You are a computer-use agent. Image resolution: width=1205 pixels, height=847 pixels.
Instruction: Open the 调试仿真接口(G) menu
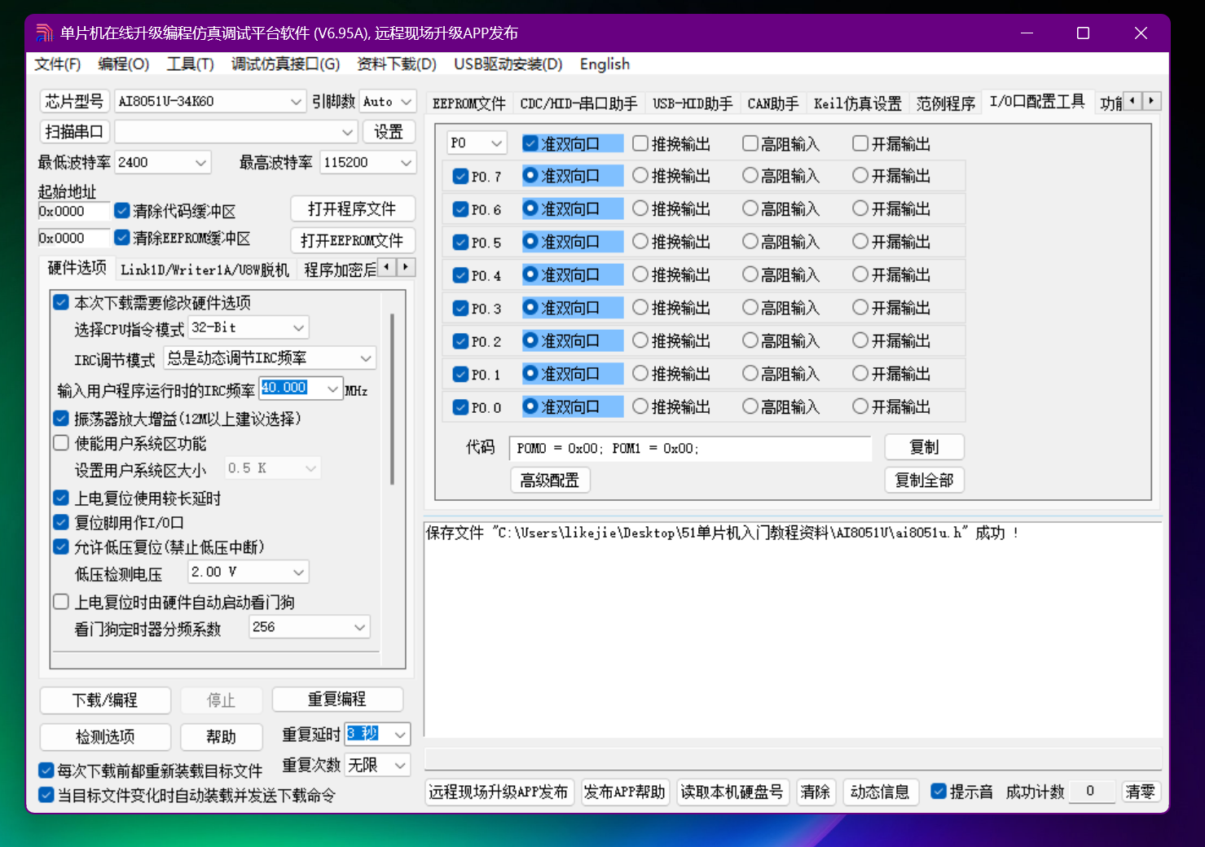point(285,64)
